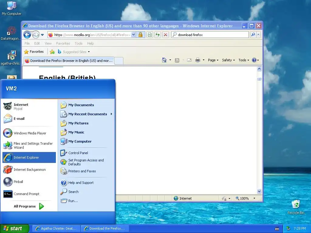Screen dimensions: 311x233
Task: Select DataWagon desktop shortcut
Action: point(11,33)
